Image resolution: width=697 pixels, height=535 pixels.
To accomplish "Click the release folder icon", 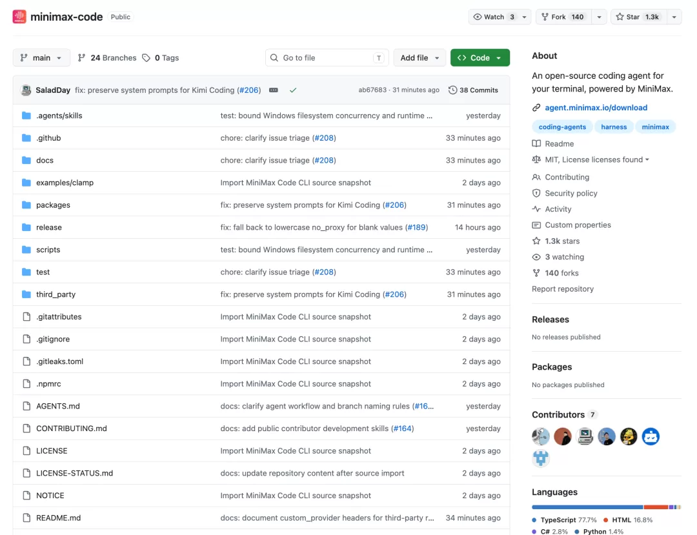I will (26, 227).
